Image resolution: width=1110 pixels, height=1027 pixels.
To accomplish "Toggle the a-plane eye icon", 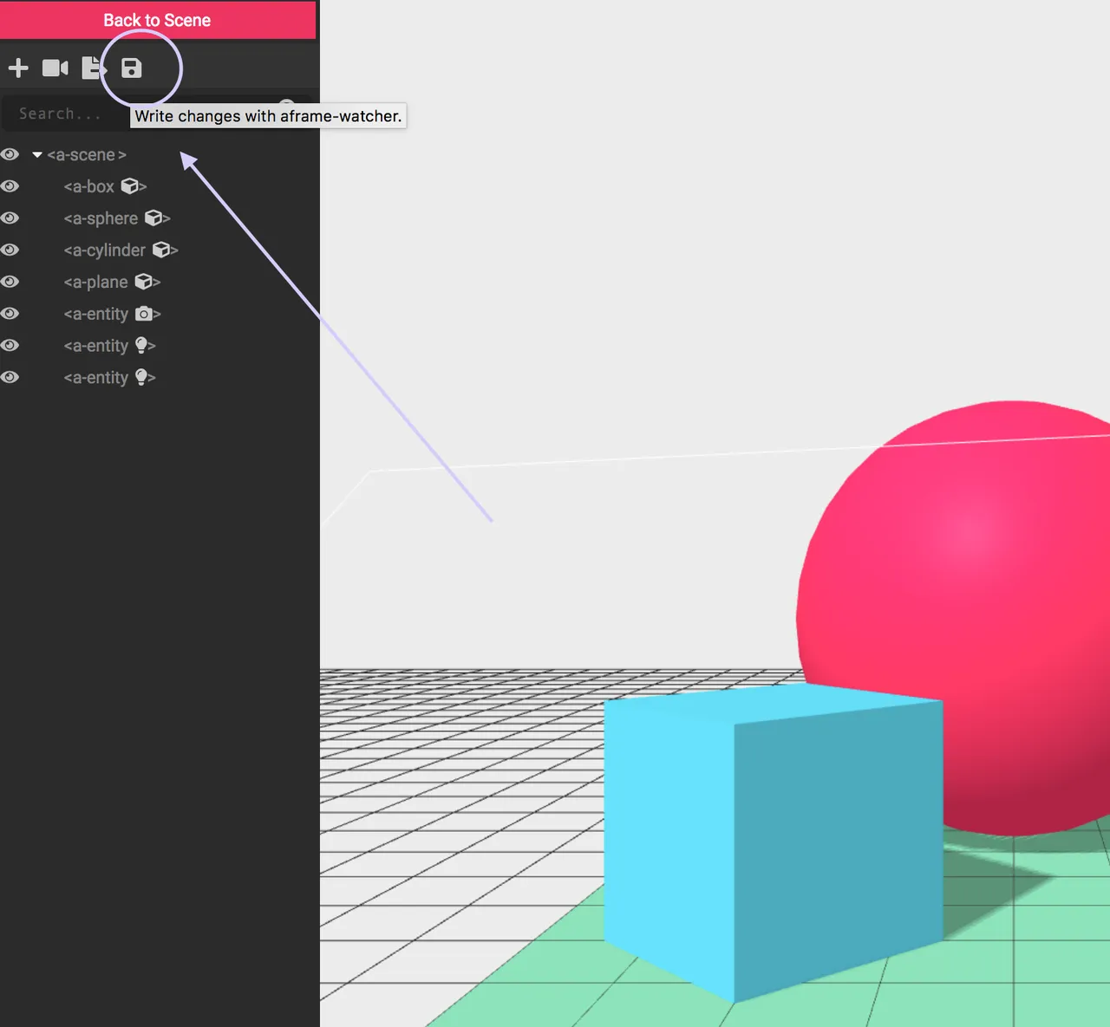I will click(10, 282).
